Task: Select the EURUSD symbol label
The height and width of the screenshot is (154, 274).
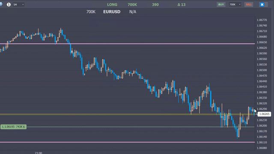Action: click(112, 12)
